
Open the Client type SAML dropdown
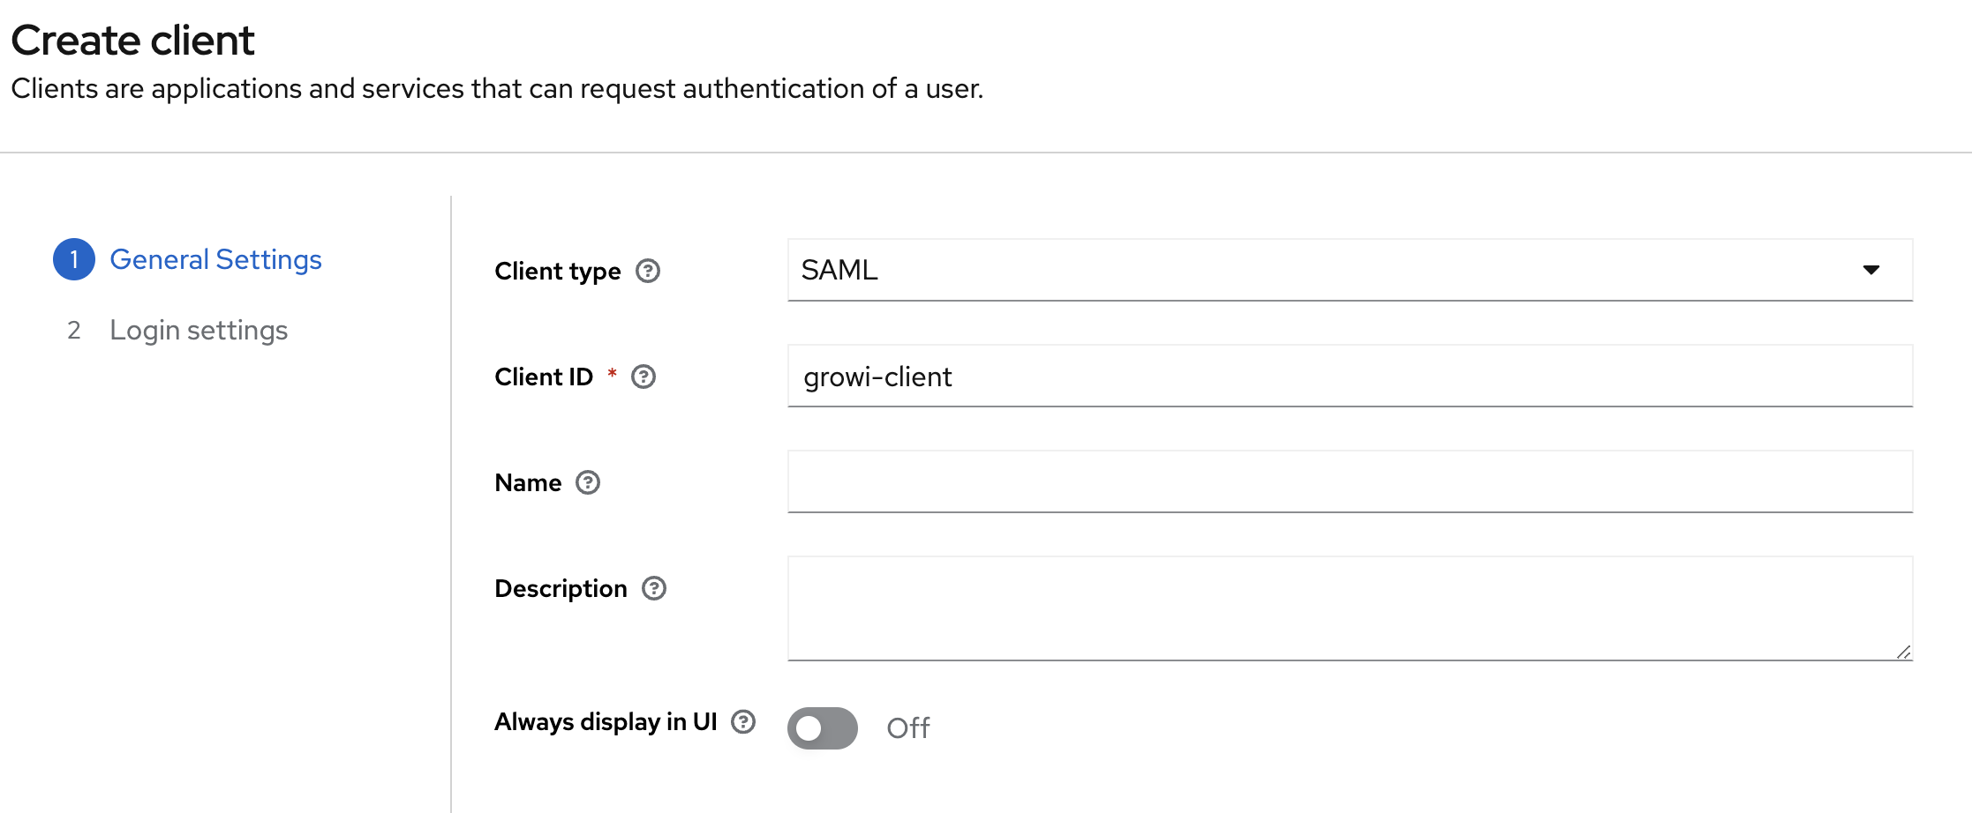click(1324, 270)
